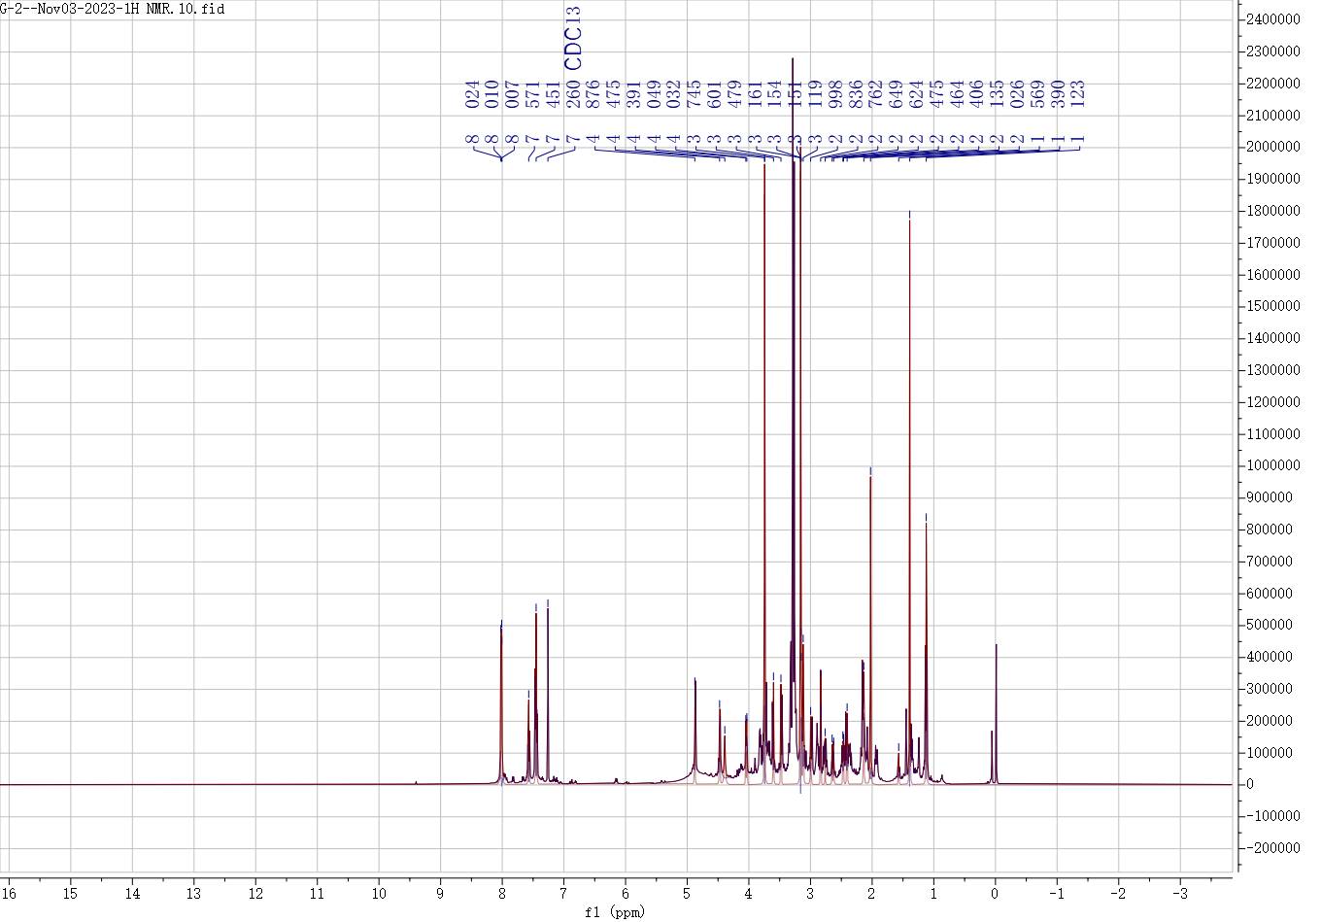Click the G-2--Nov03-2023-1H NMR.10.fid title

click(x=112, y=9)
